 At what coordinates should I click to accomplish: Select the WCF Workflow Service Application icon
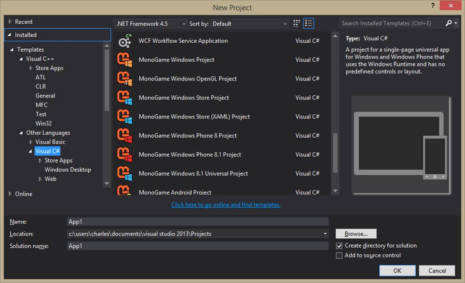point(125,40)
